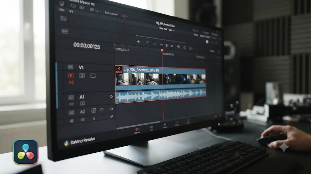Click the rewind playback button
Viewport: 311px width, 174px height.
(x=161, y=45)
